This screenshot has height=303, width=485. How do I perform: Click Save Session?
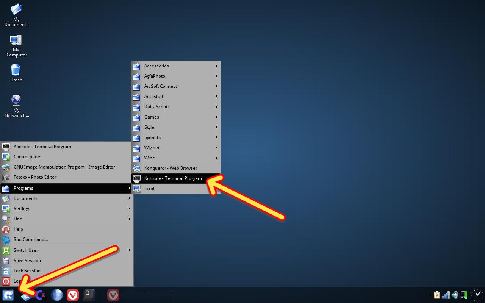(67, 261)
